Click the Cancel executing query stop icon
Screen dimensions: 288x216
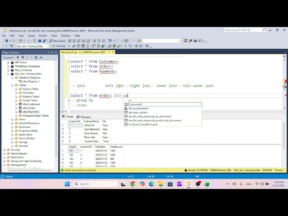[x=69, y=46]
